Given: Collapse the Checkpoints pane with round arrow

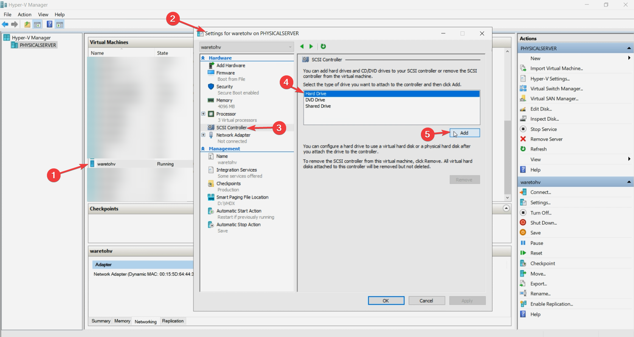Looking at the screenshot, I should click(x=506, y=208).
